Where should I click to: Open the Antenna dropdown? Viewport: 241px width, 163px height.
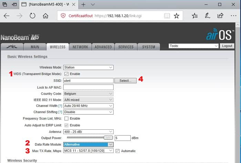88,132
